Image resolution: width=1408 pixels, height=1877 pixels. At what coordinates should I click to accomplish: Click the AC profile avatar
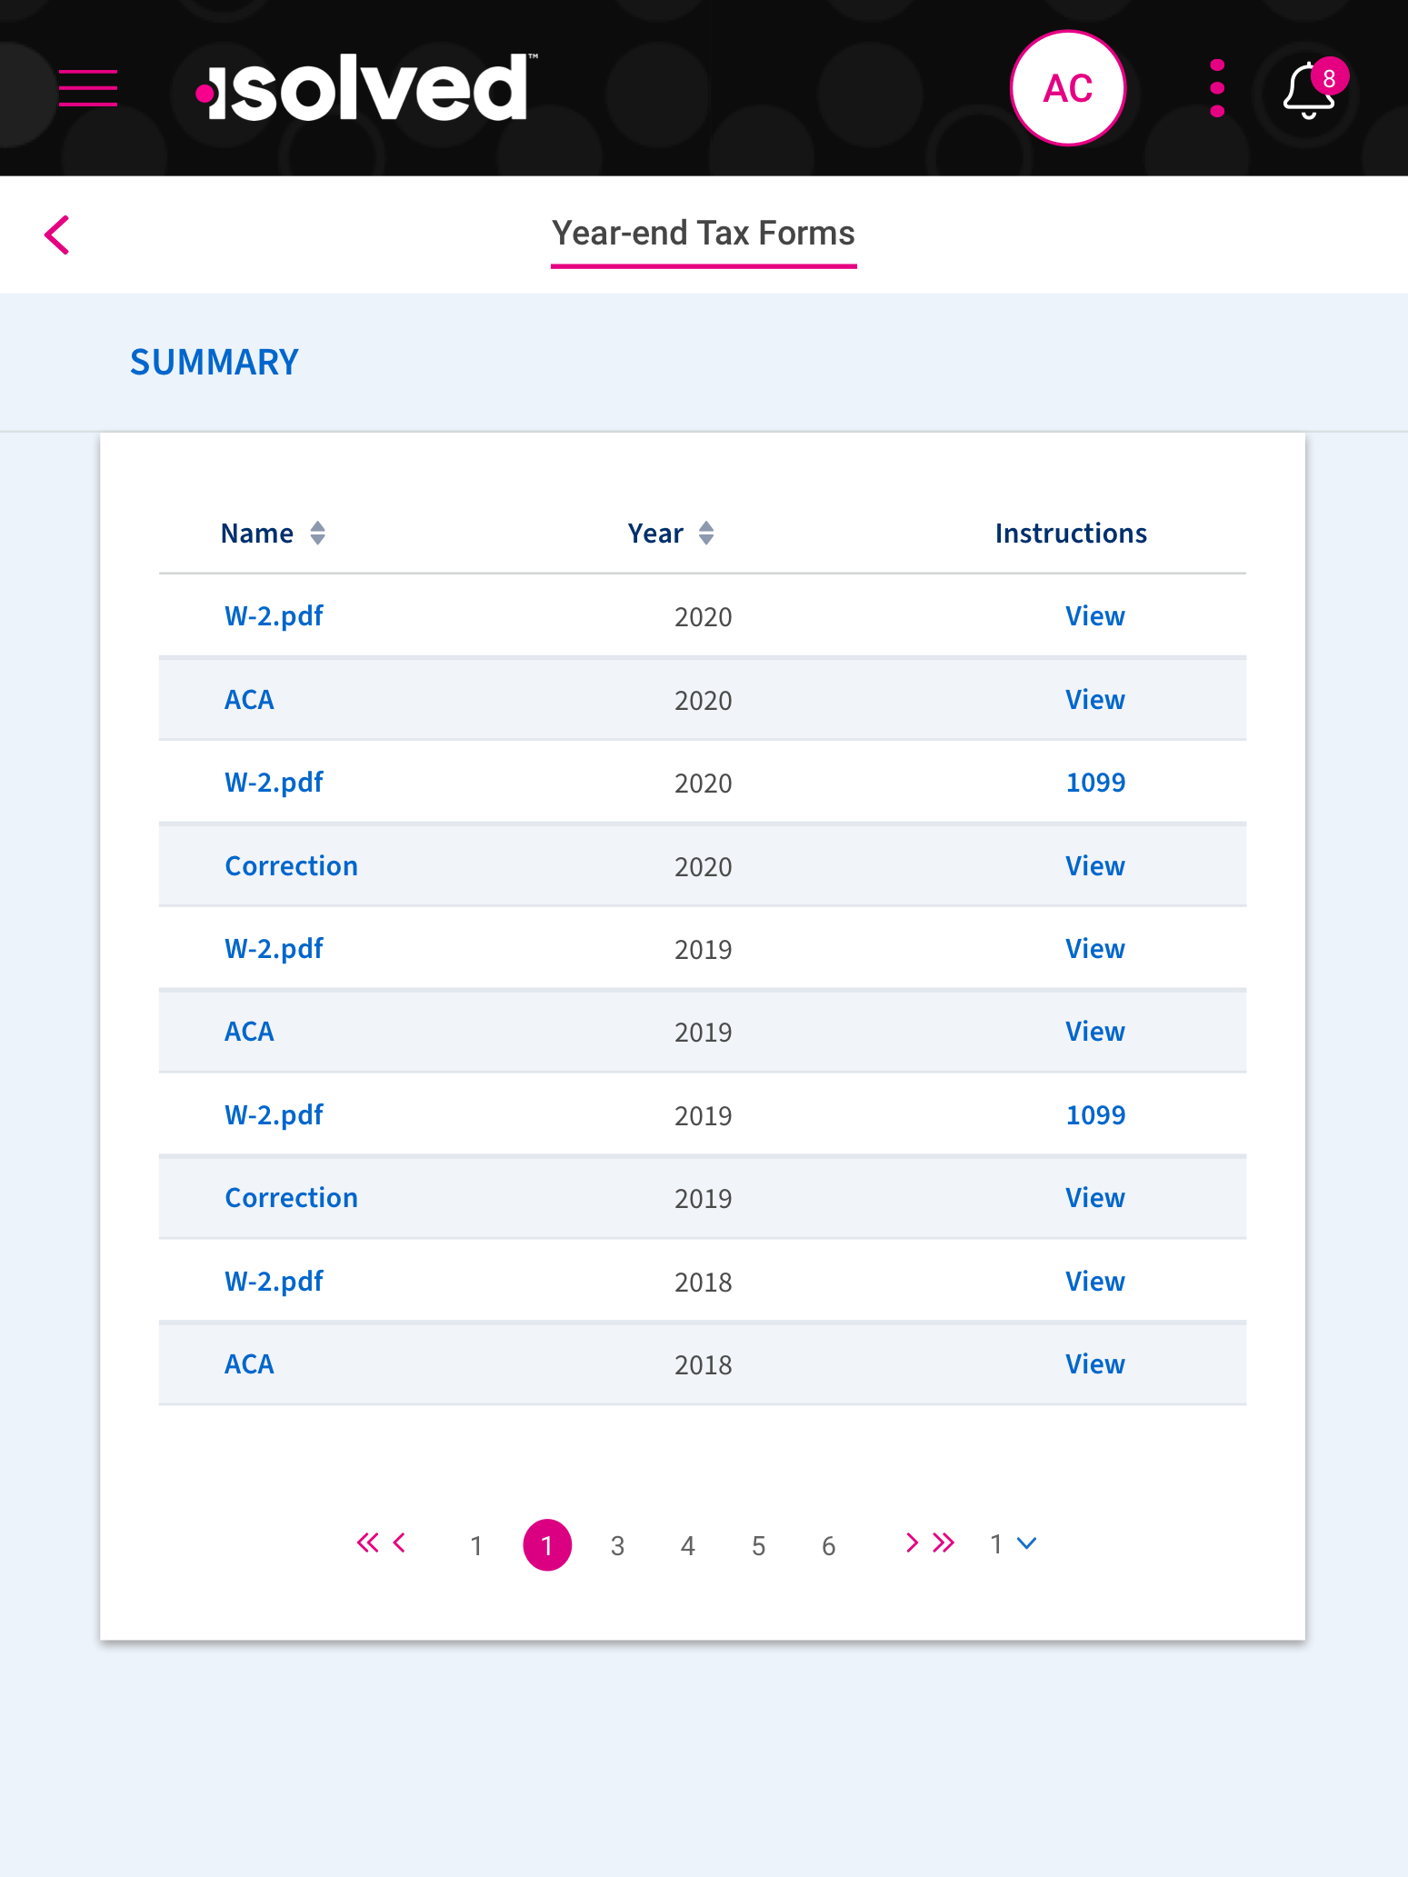coord(1068,88)
